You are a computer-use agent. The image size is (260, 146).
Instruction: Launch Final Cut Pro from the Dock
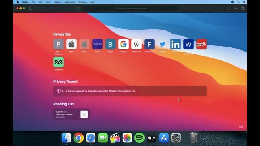tap(115, 138)
